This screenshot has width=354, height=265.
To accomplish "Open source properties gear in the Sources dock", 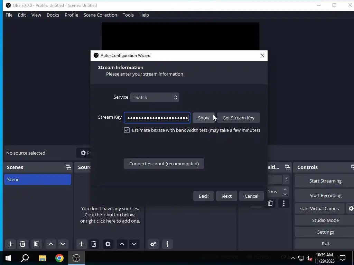I will (x=108, y=244).
